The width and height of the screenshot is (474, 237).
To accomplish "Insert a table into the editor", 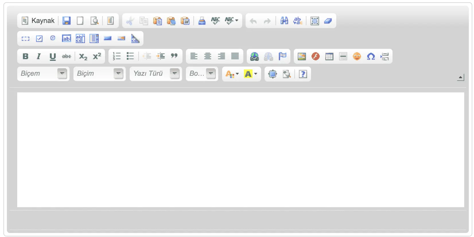I will pyautogui.click(x=329, y=56).
